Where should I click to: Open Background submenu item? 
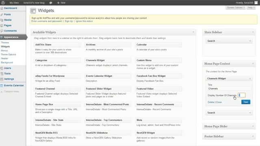point(7,62)
